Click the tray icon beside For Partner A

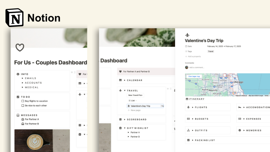(23, 119)
